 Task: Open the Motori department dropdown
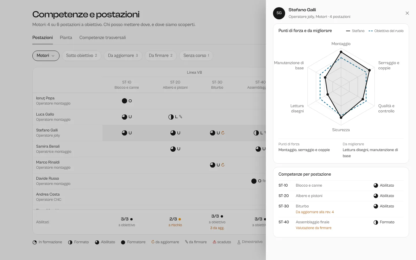[x=46, y=56]
